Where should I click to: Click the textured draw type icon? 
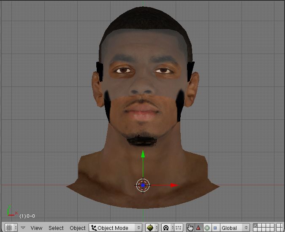150,228
